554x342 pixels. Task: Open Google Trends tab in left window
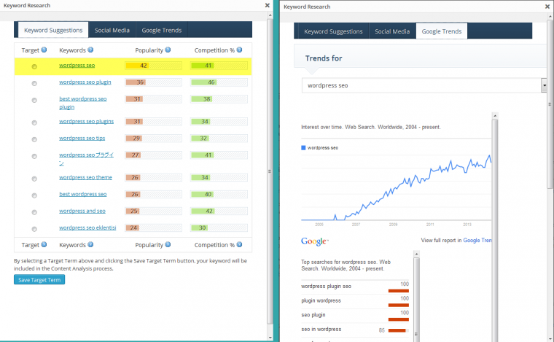point(162,30)
